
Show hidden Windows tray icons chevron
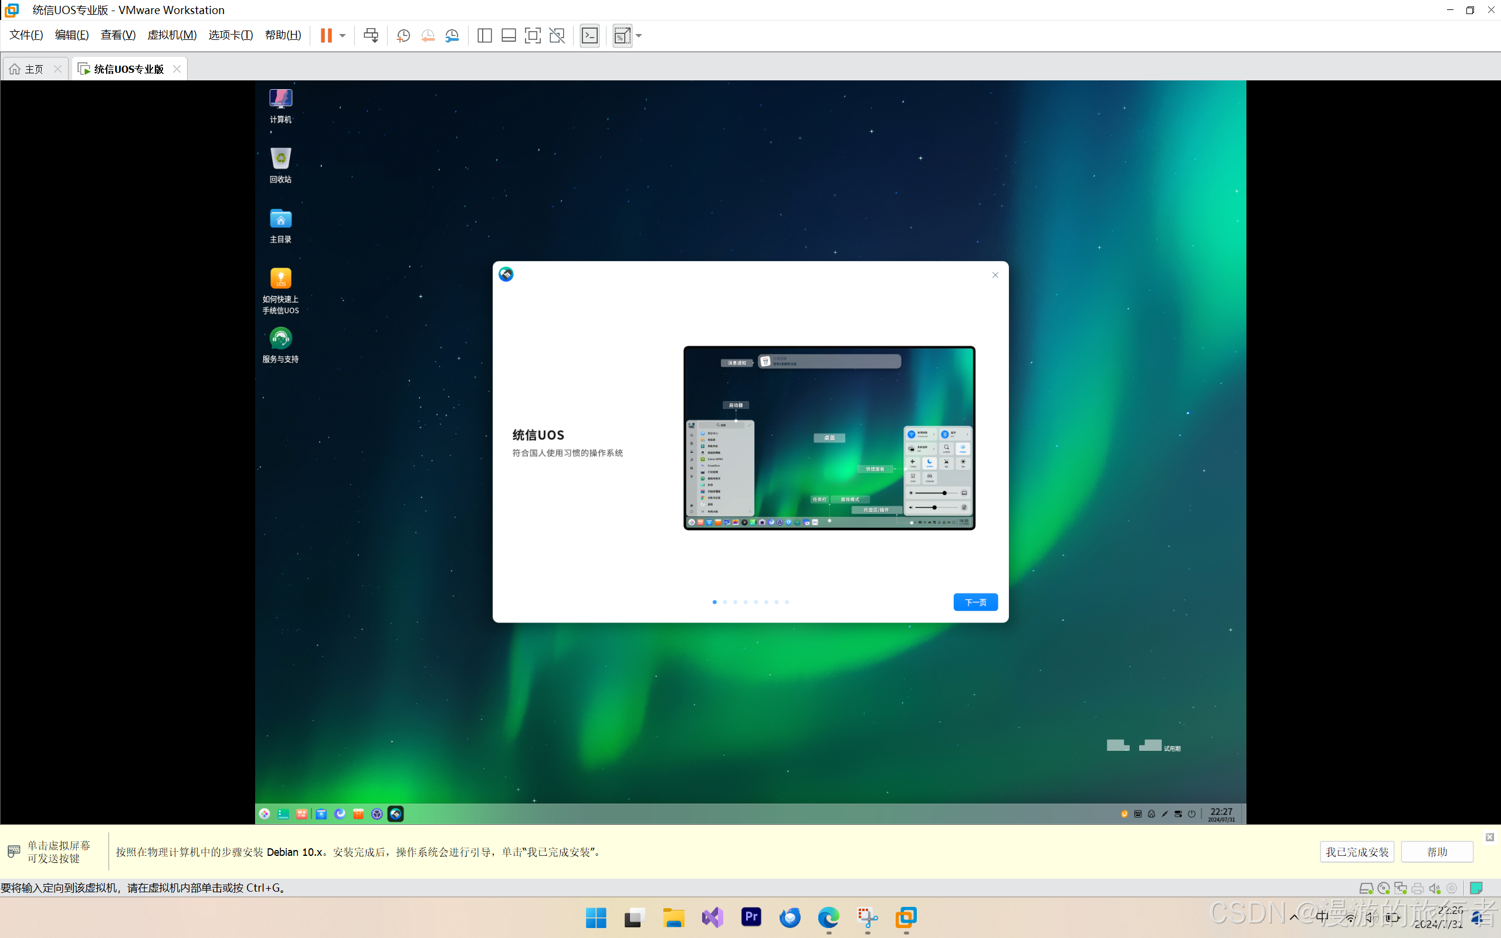click(1294, 917)
